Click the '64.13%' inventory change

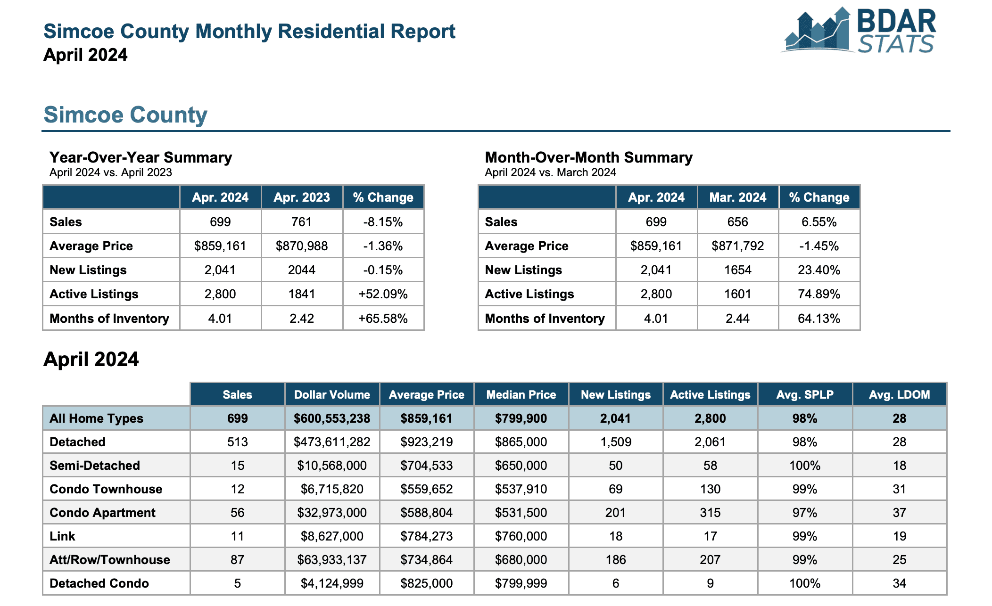click(819, 319)
